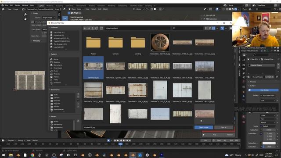Click the directory path field in file browser
Viewport: 281px width, 158px height.
click(137, 28)
